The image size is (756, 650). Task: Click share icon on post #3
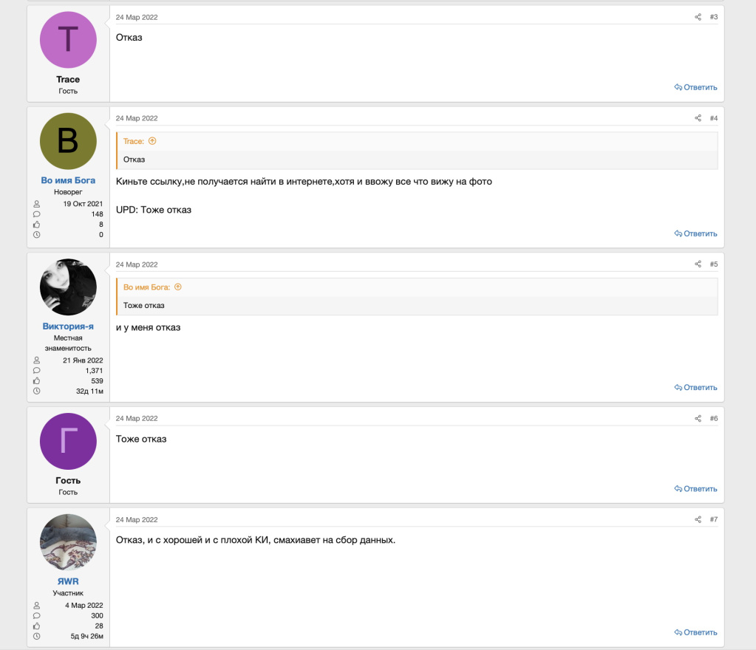click(x=698, y=17)
